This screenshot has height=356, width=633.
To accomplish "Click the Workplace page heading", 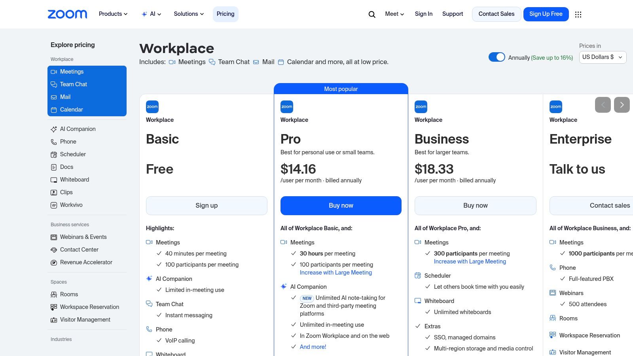I will tap(176, 48).
